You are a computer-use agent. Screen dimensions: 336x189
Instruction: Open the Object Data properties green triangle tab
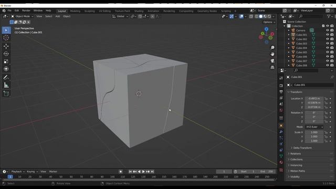pos(281,156)
